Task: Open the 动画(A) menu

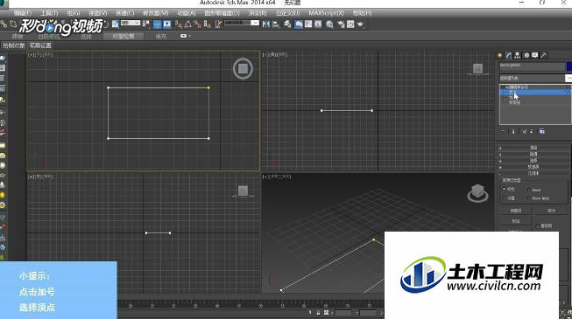Action: coord(187,13)
